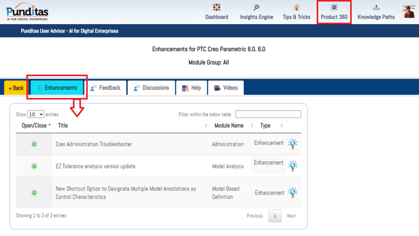Click the Next pagination link
419x236 pixels.
tap(291, 216)
